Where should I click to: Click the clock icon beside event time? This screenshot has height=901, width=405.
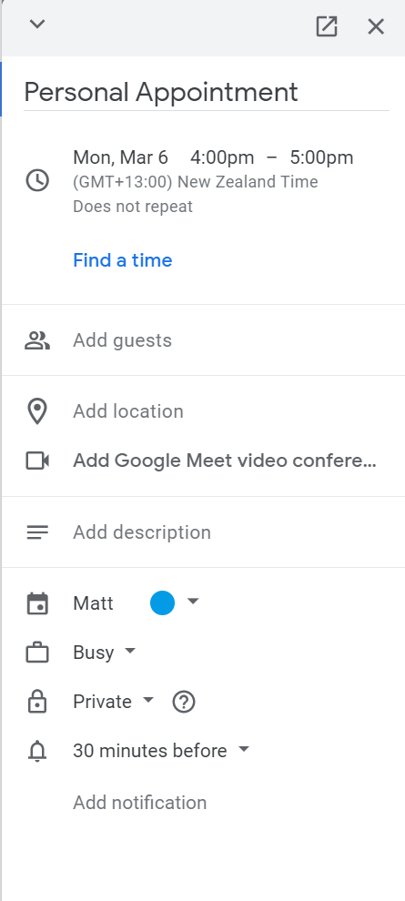(37, 181)
